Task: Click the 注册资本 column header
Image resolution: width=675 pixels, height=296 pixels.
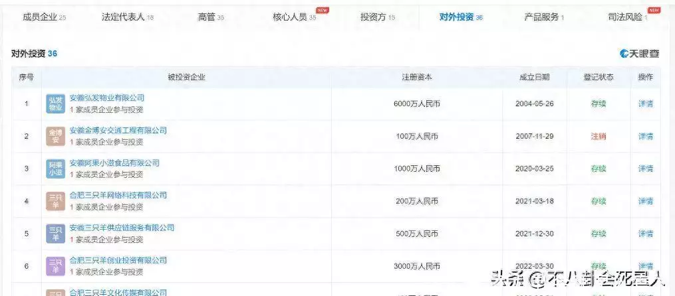Action: click(x=417, y=78)
